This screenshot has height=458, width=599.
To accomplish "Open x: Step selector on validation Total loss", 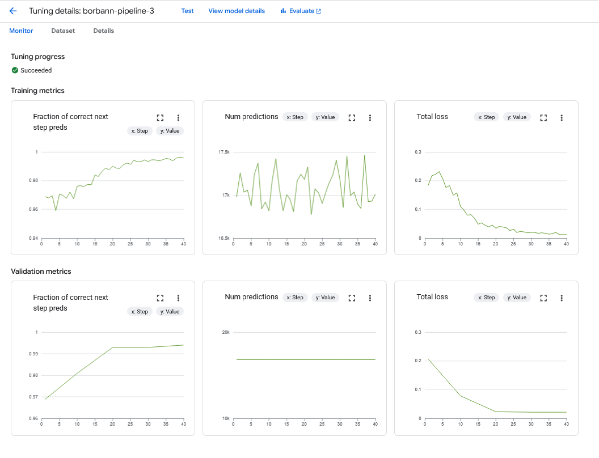I will pos(486,297).
